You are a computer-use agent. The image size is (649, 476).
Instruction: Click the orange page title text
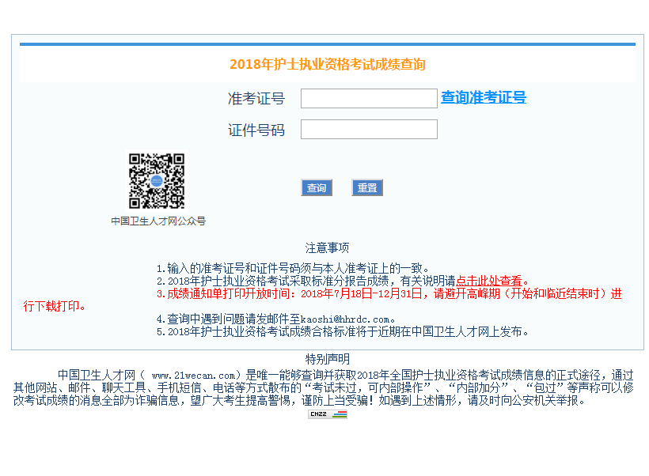327,64
